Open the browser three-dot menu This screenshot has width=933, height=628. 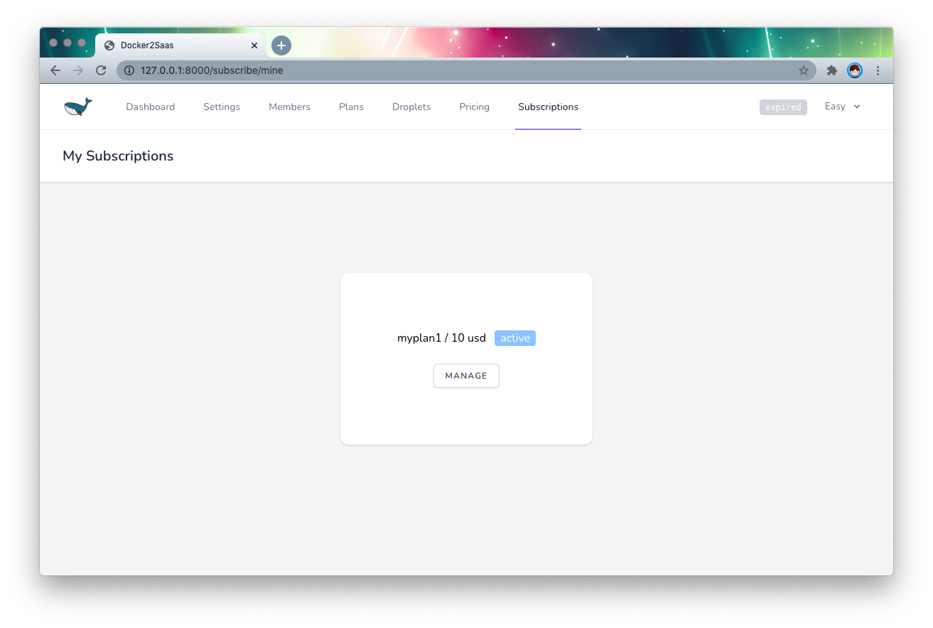coord(878,70)
